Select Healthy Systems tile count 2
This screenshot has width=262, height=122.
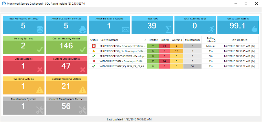click(23, 46)
